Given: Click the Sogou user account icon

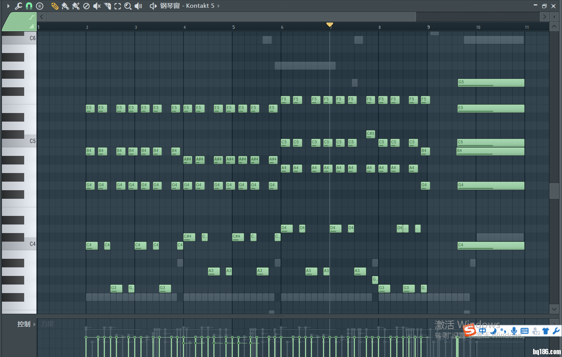Looking at the screenshot, I should [x=536, y=331].
